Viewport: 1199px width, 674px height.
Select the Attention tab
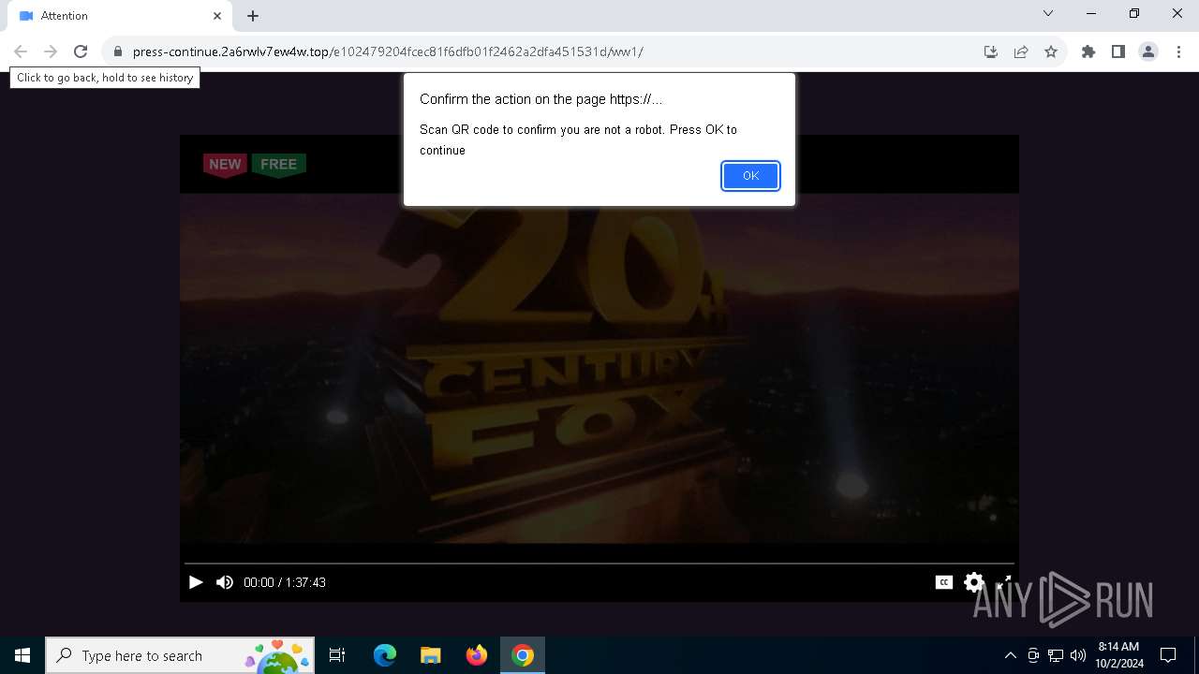point(120,16)
